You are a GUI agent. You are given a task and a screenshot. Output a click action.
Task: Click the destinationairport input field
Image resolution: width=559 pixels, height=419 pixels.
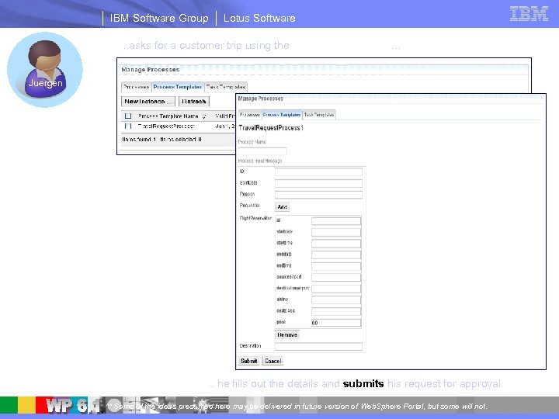336,289
